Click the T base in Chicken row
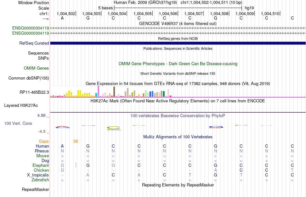 point(292,170)
